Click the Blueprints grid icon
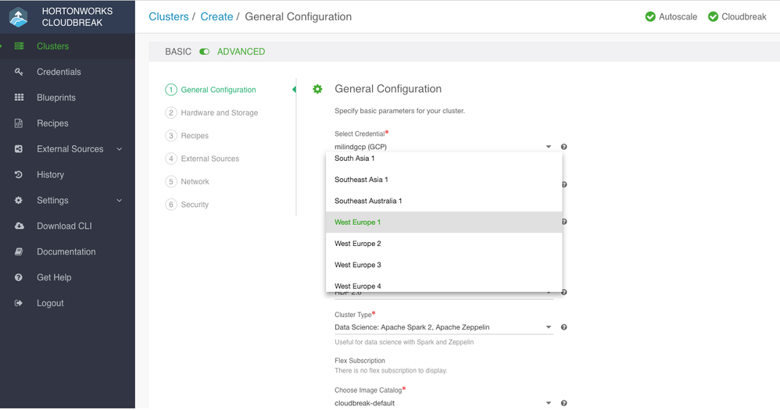Viewport: 780px width, 410px height. click(x=19, y=98)
